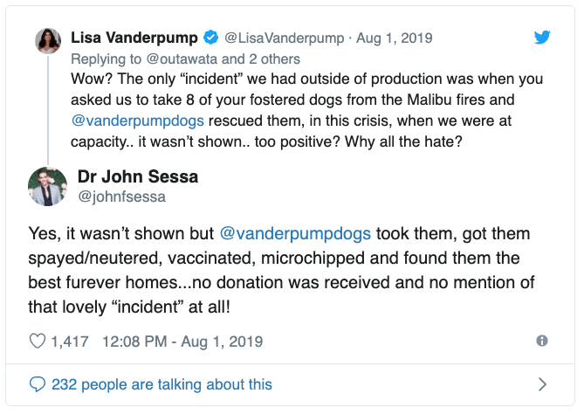
Task: Click the 1,417 likes count
Action: point(71,341)
